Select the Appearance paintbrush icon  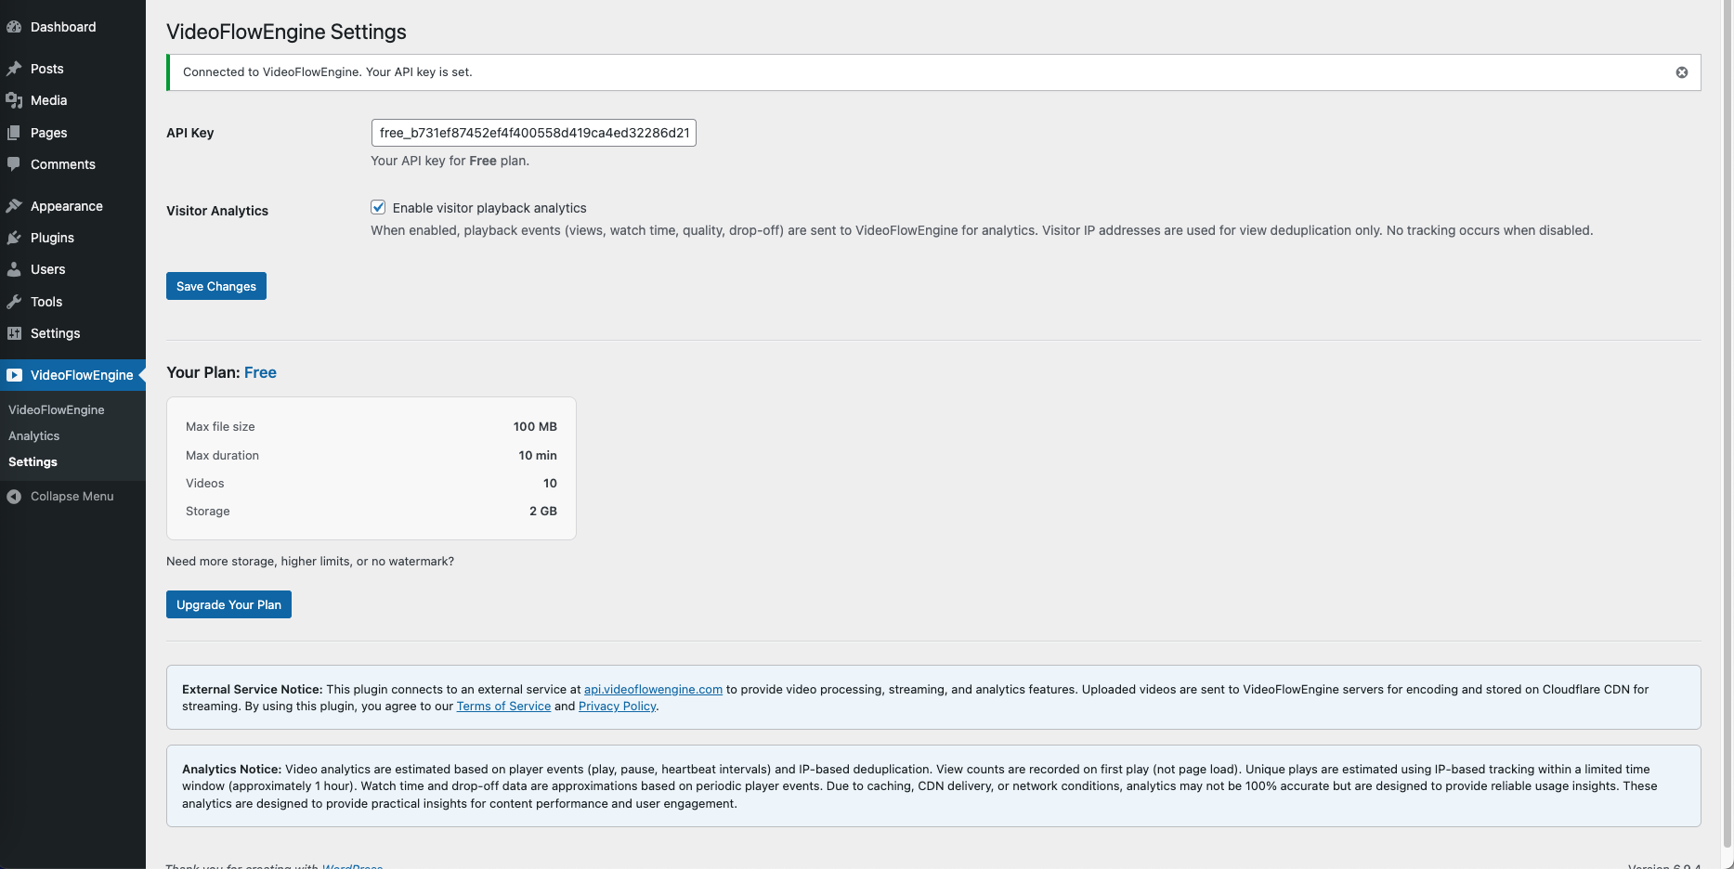(x=15, y=205)
